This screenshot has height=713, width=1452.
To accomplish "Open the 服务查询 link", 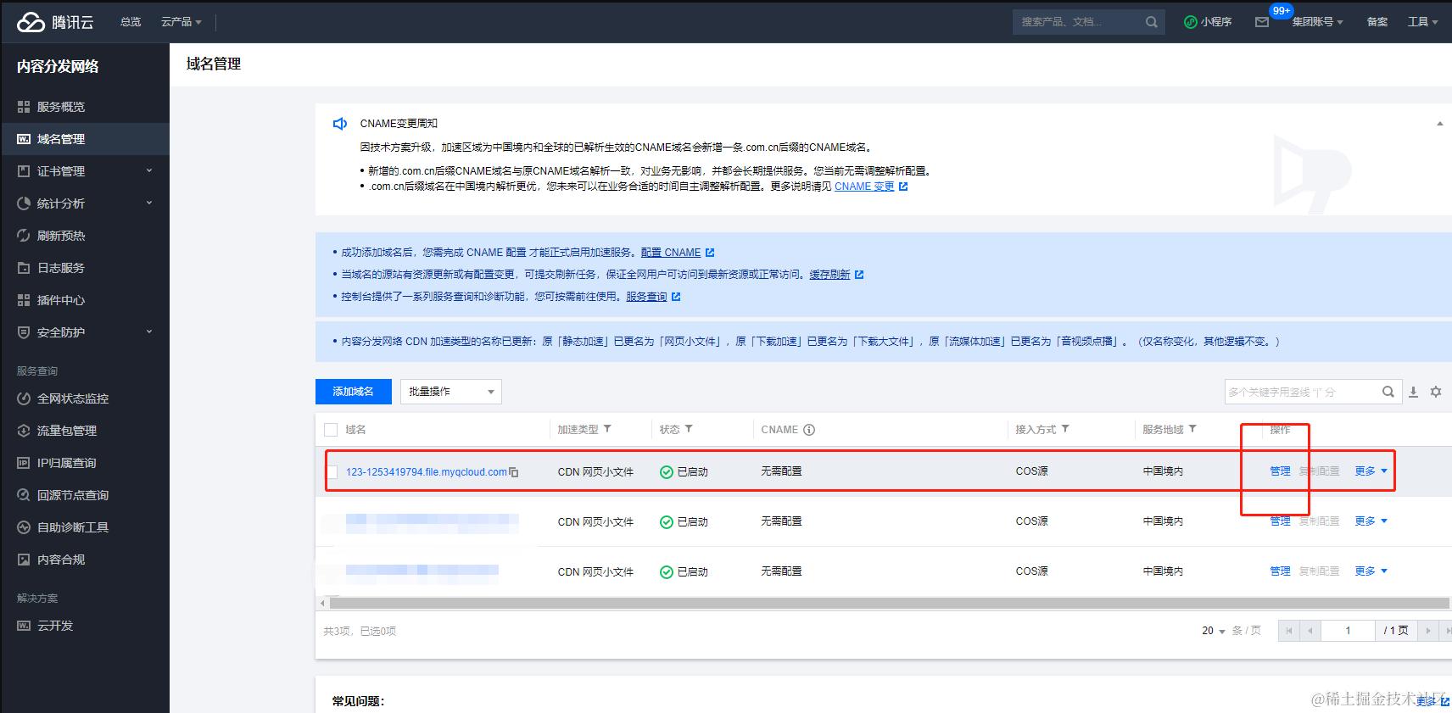I will [x=646, y=297].
